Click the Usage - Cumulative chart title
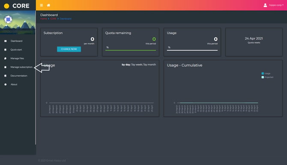Image resolution: width=287 pixels, height=165 pixels. point(185,65)
